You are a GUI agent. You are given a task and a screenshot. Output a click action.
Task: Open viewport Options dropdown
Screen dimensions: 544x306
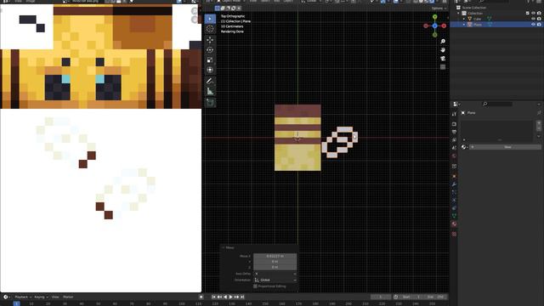(x=439, y=8)
